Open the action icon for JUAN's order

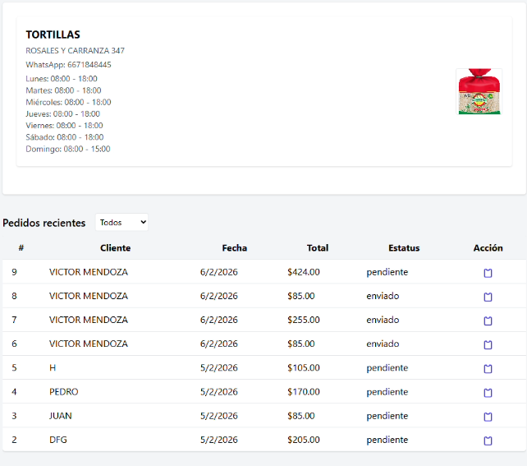point(488,417)
